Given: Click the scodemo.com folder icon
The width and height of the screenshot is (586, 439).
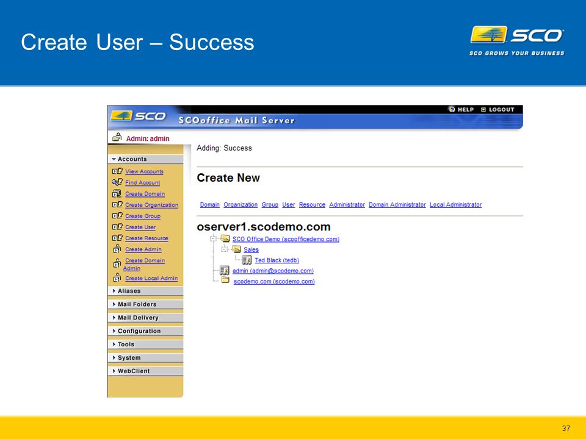Looking at the screenshot, I should (x=225, y=280).
